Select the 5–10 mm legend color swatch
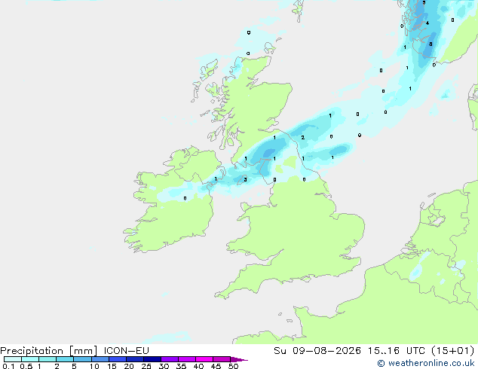This screenshot has height=369, width=478. tap(82, 359)
